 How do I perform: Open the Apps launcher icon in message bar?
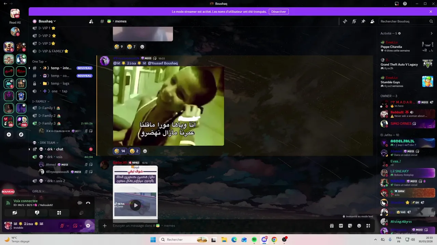(x=368, y=226)
